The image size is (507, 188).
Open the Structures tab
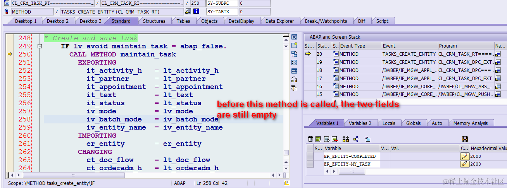click(154, 21)
